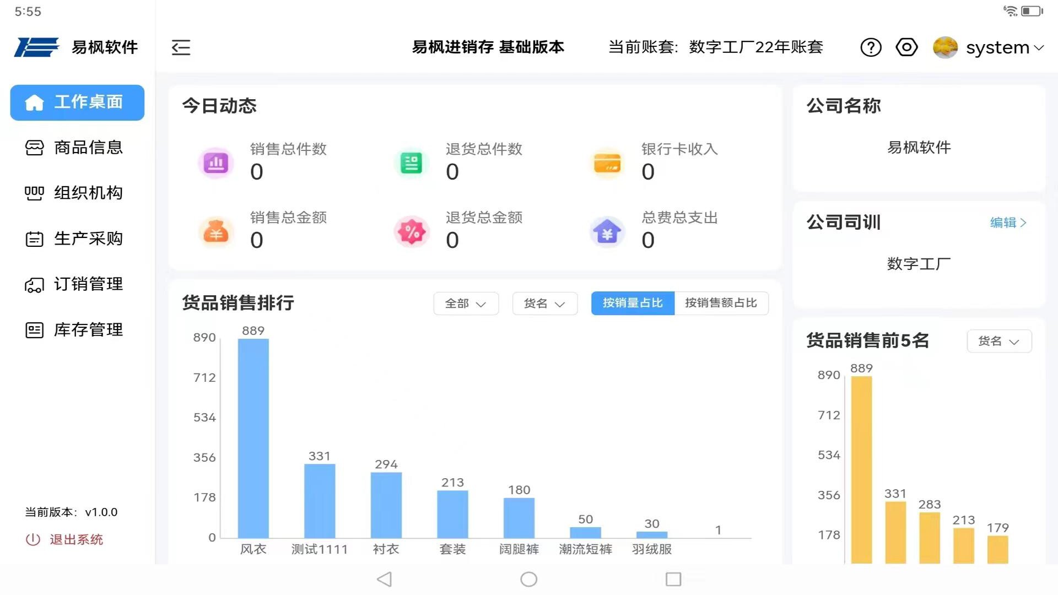Click the money bag sales amount icon

(x=215, y=232)
